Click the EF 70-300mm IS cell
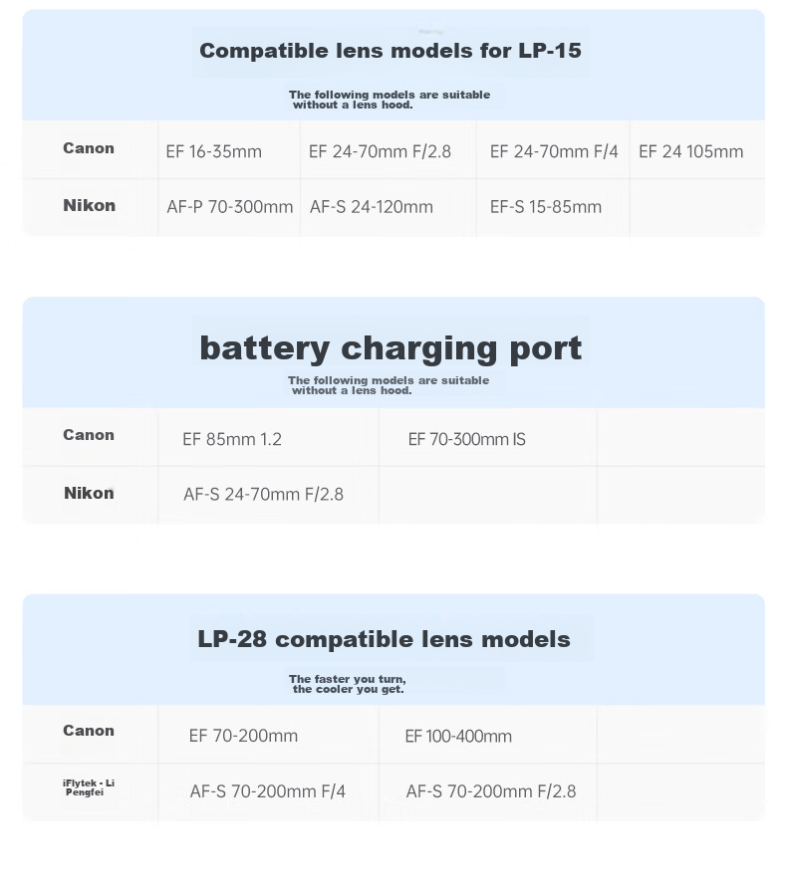Viewport: 787px width, 888px height. coord(467,439)
